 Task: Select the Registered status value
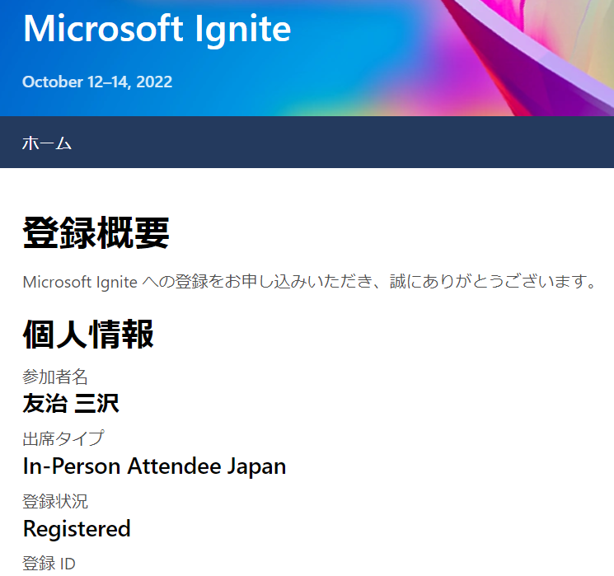(x=77, y=529)
